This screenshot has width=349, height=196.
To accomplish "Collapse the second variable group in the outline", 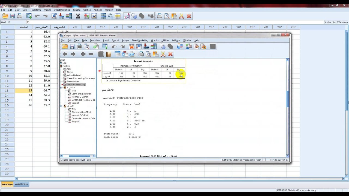I will tap(61, 106).
